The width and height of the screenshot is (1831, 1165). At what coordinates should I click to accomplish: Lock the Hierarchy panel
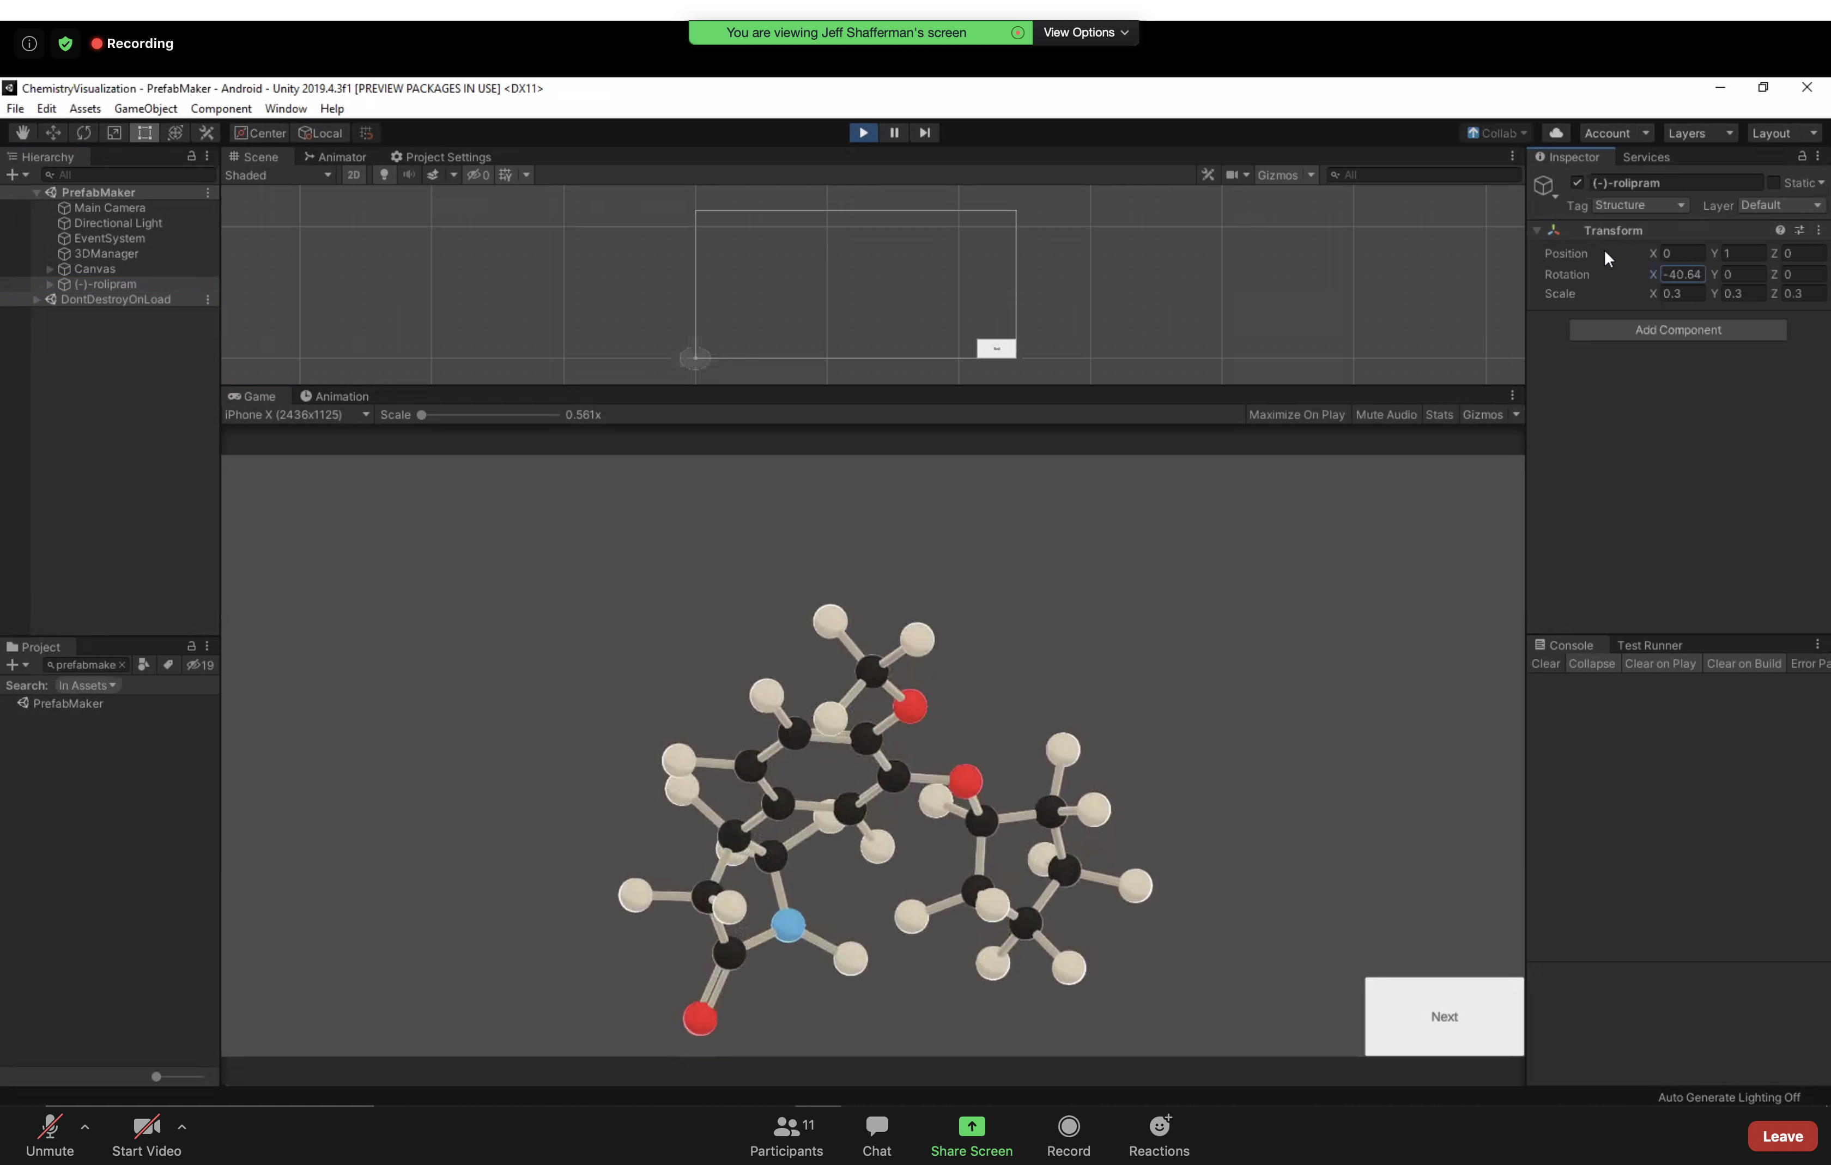click(192, 156)
